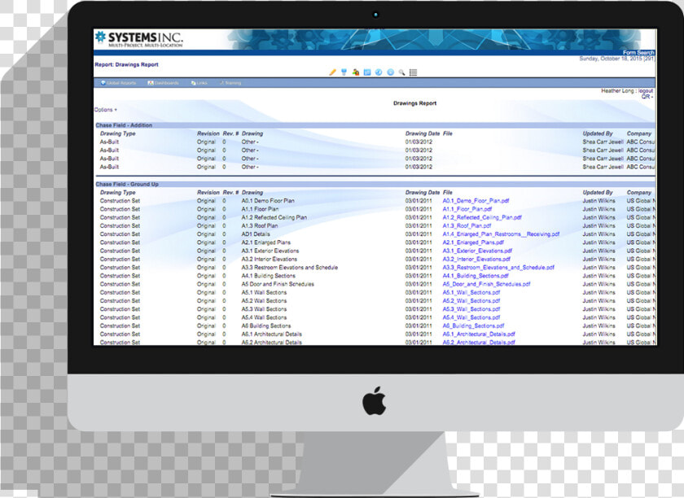Screen dimensions: 684x498
Task: Click the logout link
Action: coord(646,90)
